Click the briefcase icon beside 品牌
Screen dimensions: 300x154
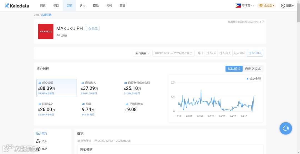click(58, 36)
